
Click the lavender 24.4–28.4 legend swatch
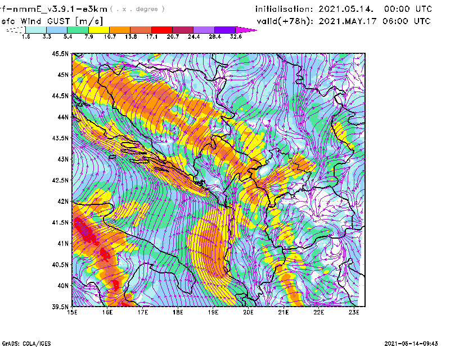tap(204, 30)
